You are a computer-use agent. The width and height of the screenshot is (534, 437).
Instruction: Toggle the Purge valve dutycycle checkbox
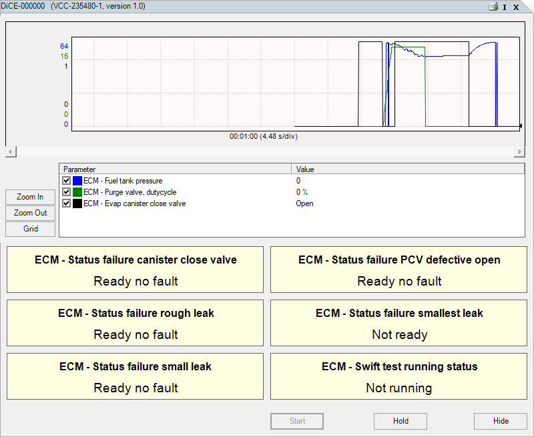[x=66, y=191]
